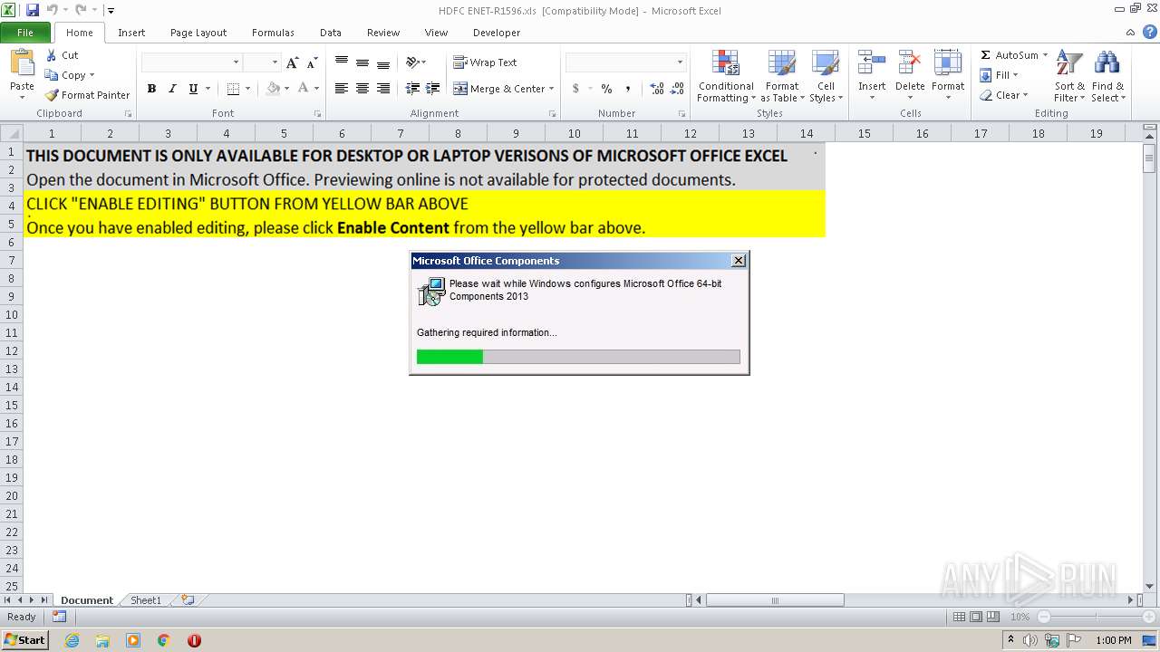Open Format as Table gallery
This screenshot has height=652, width=1160.
point(782,77)
